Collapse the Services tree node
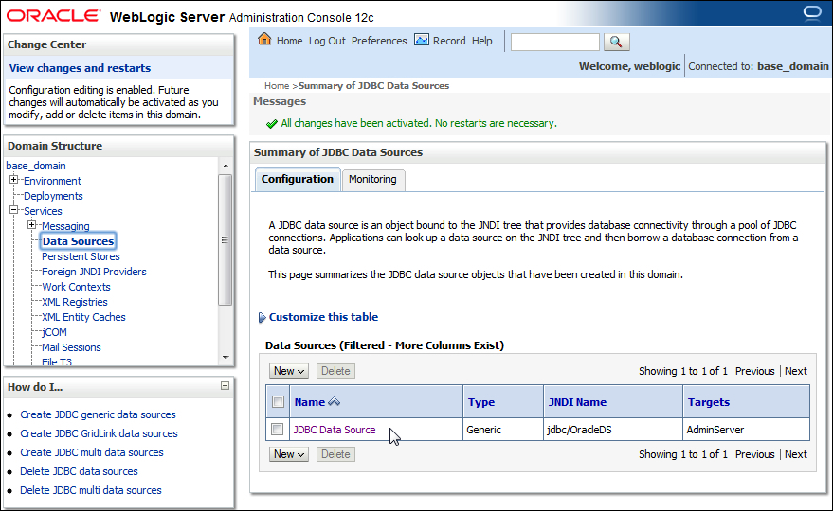Viewport: 833px width, 511px height. (14, 210)
